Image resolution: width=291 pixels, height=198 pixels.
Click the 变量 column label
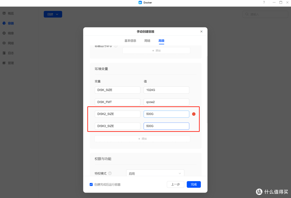98,81
